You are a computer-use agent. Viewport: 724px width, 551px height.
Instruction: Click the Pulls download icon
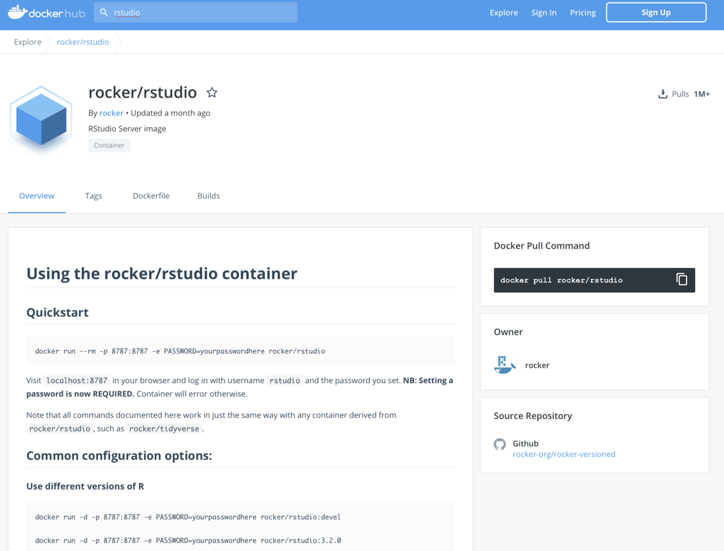click(x=662, y=94)
